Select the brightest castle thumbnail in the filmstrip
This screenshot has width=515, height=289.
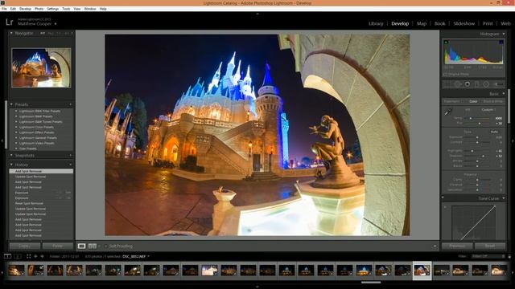click(209, 271)
